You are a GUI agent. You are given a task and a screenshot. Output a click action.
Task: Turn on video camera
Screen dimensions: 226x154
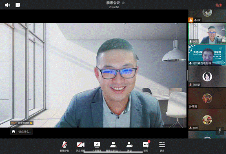point(81,146)
